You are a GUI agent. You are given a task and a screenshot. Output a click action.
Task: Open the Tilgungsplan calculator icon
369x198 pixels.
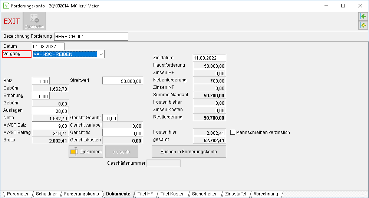tap(34, 21)
